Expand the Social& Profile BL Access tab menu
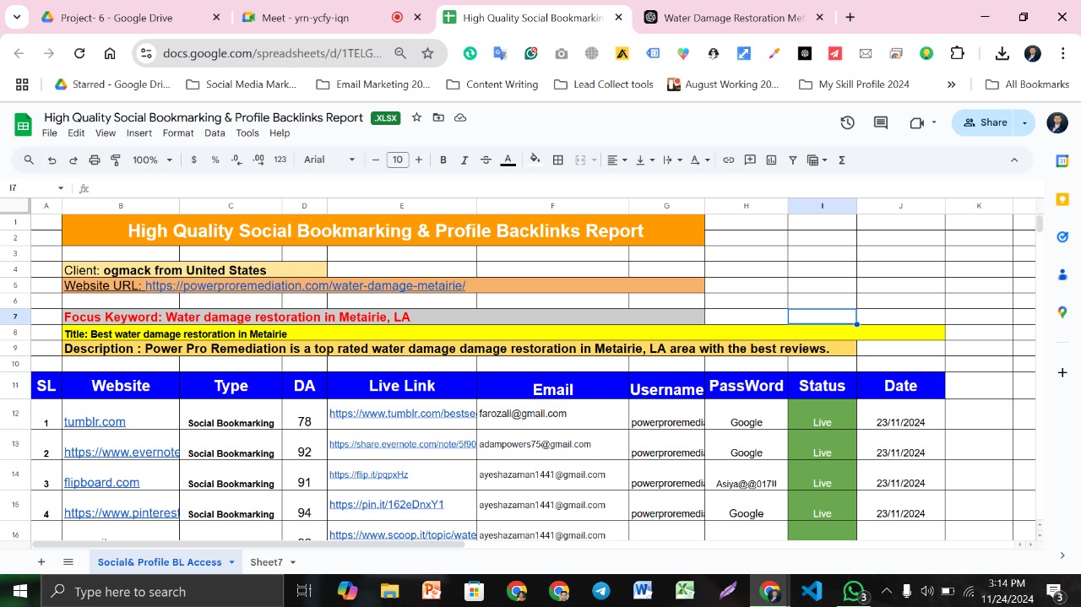 click(231, 562)
